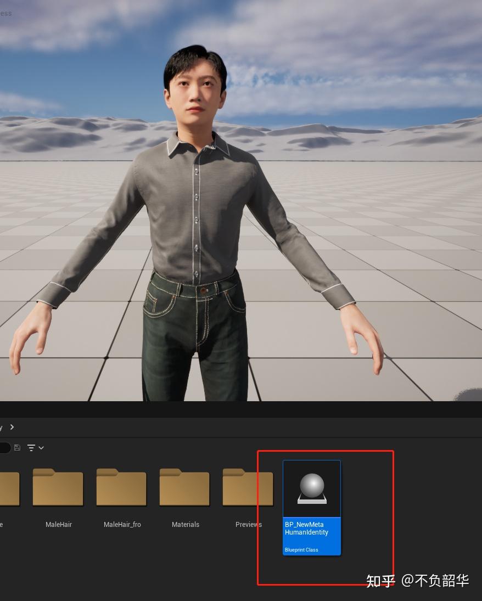This screenshot has width=482, height=601.
Task: Open the MaleHair folder
Action: 58,487
